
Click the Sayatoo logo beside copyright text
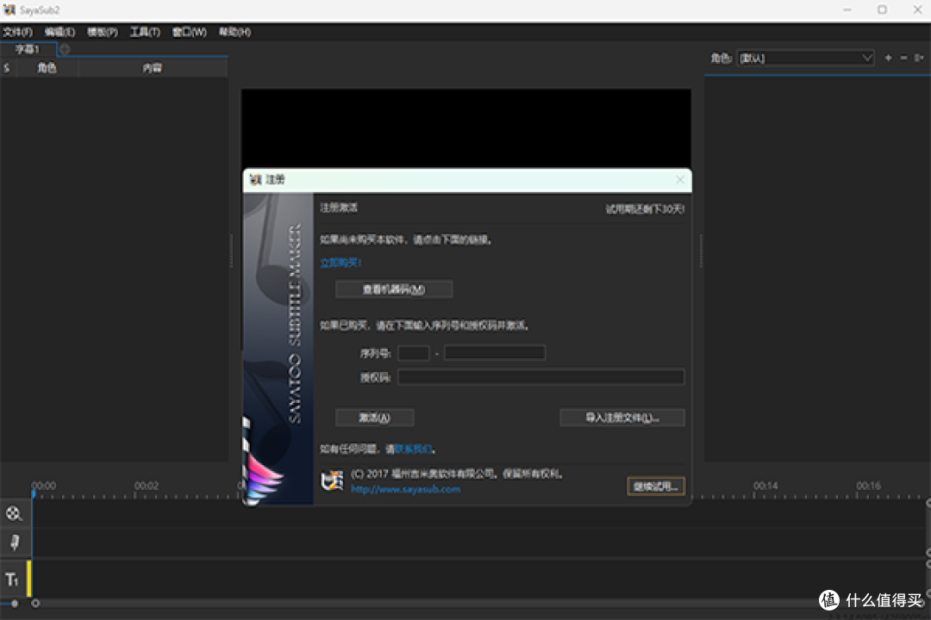tap(333, 480)
